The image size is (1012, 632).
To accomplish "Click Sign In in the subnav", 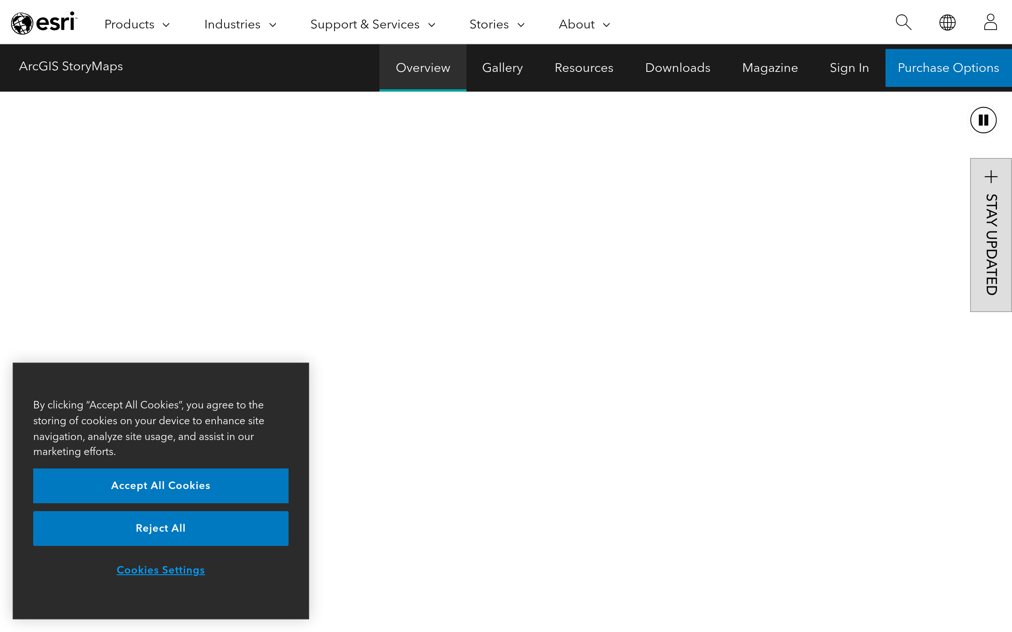I will (x=849, y=68).
